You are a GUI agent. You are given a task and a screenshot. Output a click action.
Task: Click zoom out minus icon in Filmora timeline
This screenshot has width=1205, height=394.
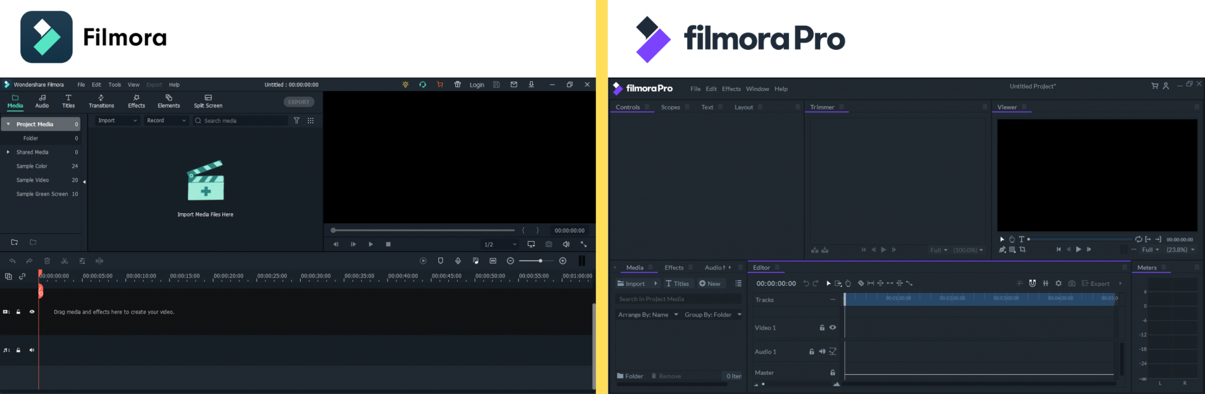(510, 261)
